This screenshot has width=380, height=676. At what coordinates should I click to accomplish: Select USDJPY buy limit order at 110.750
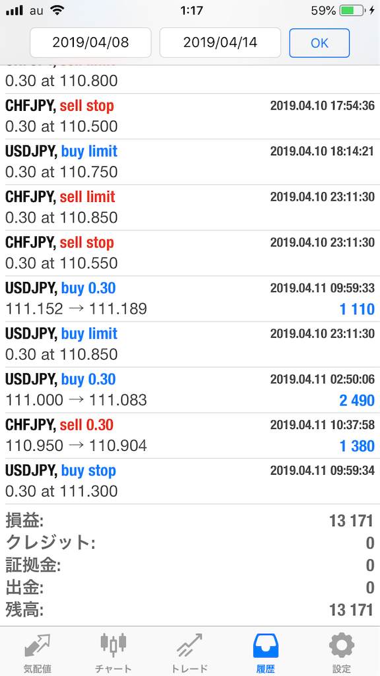click(x=190, y=162)
